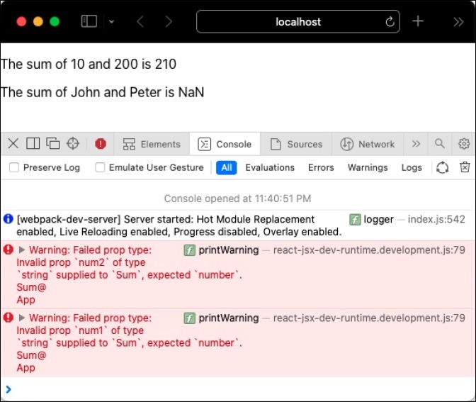Clear the console with trash icon
This screenshot has width=476, height=402.
(465, 168)
